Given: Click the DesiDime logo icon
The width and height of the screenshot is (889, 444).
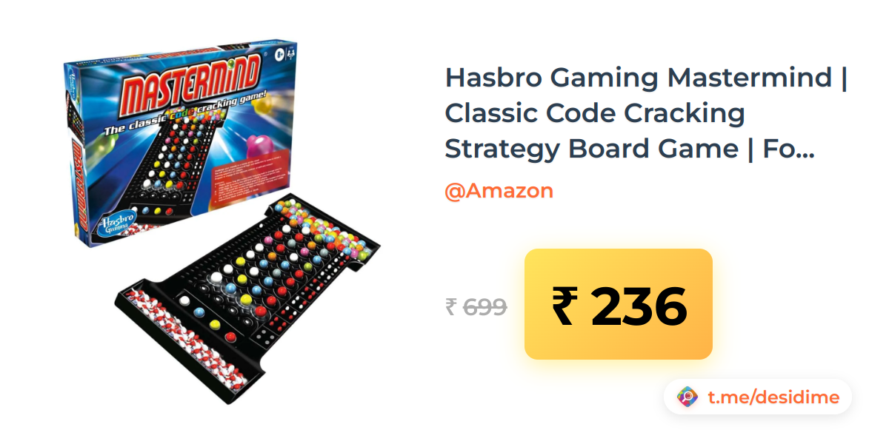Looking at the screenshot, I should (x=687, y=397).
